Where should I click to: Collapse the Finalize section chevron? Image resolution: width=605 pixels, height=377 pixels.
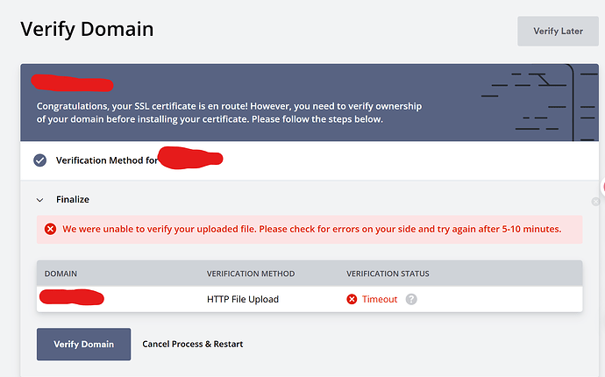pyautogui.click(x=39, y=200)
